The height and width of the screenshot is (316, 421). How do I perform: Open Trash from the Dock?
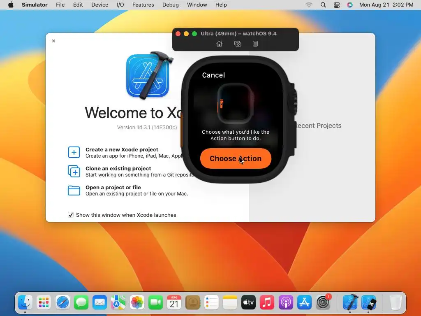click(396, 302)
